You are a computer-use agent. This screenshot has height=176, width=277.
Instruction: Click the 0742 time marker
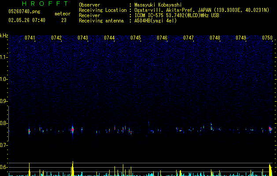[56, 38]
